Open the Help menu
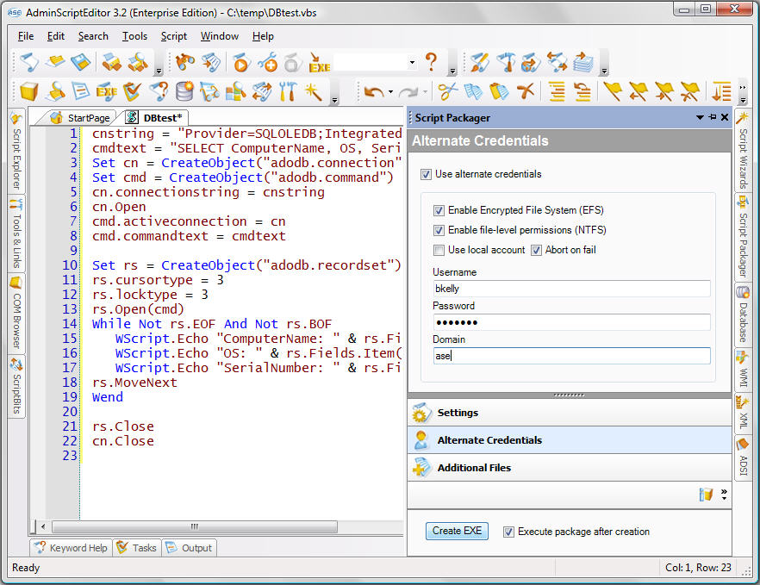This screenshot has width=760, height=585. click(x=263, y=36)
